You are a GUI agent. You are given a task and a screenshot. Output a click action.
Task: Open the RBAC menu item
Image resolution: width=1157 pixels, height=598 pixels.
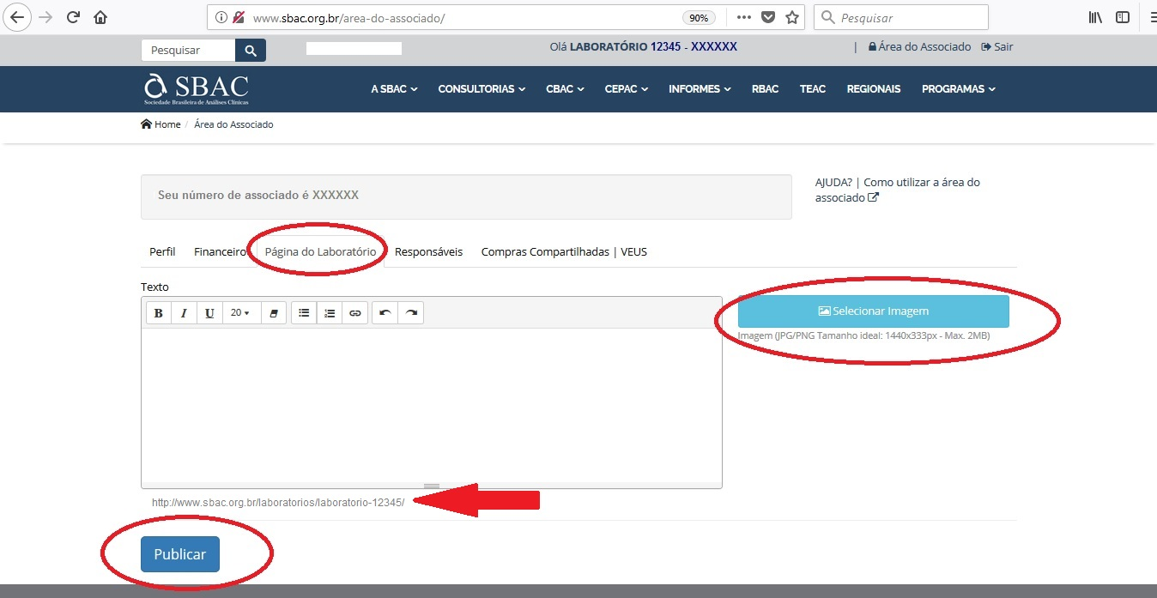(765, 88)
